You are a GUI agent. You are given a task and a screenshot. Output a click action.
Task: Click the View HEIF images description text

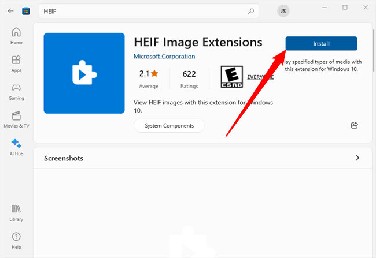[203, 106]
